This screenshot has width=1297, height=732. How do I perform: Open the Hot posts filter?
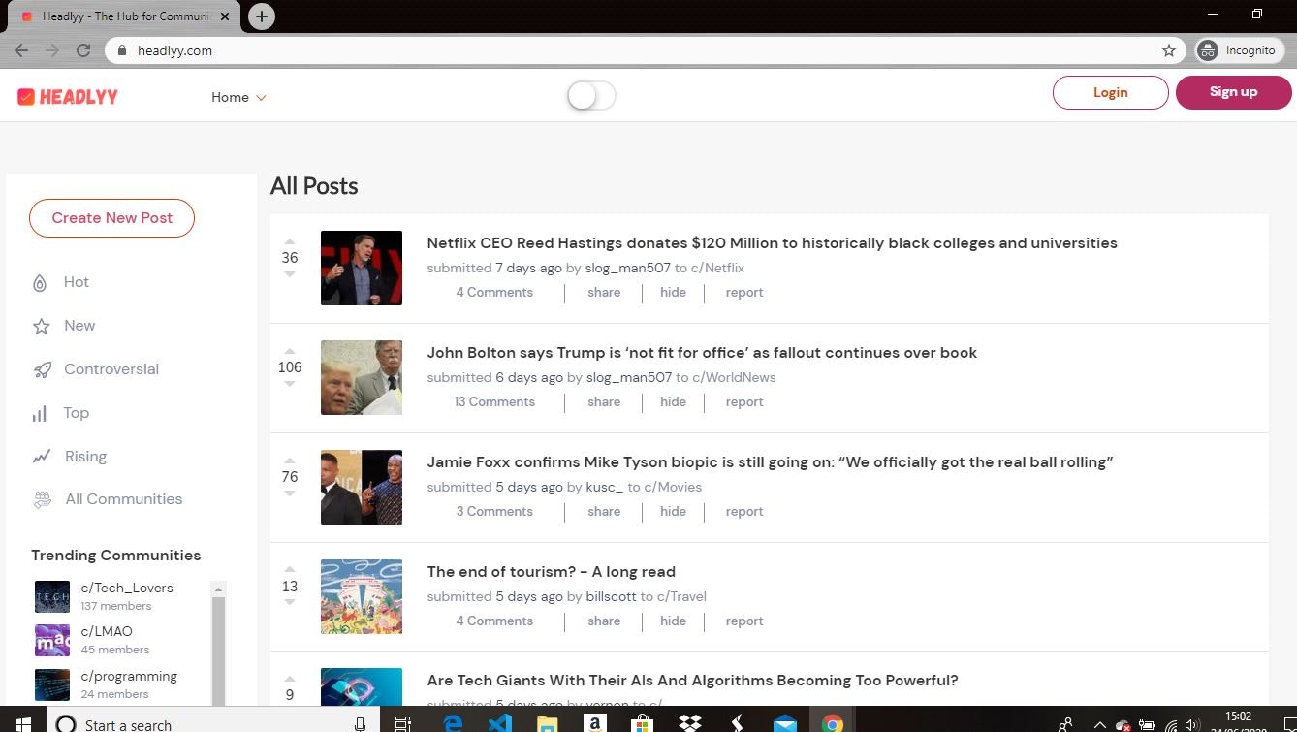(x=77, y=282)
